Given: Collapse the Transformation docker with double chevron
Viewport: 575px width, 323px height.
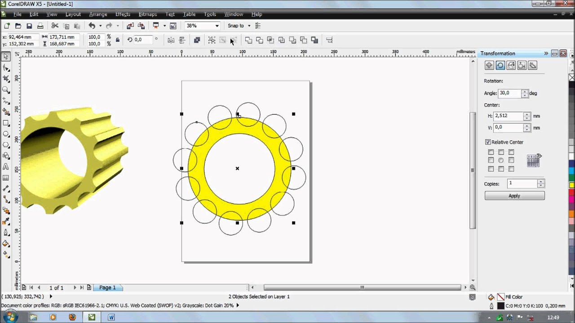Looking at the screenshot, I should click(x=546, y=53).
